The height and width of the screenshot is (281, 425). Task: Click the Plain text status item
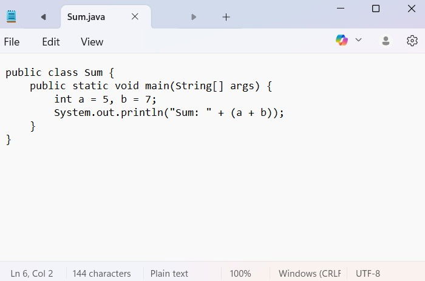tap(169, 273)
